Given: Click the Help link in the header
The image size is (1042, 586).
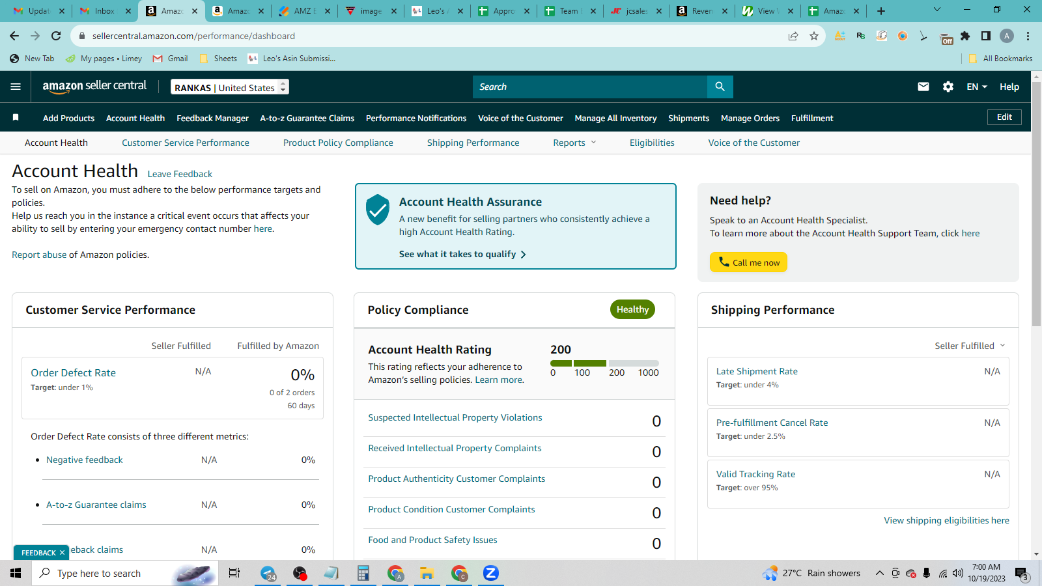Looking at the screenshot, I should (x=1009, y=87).
